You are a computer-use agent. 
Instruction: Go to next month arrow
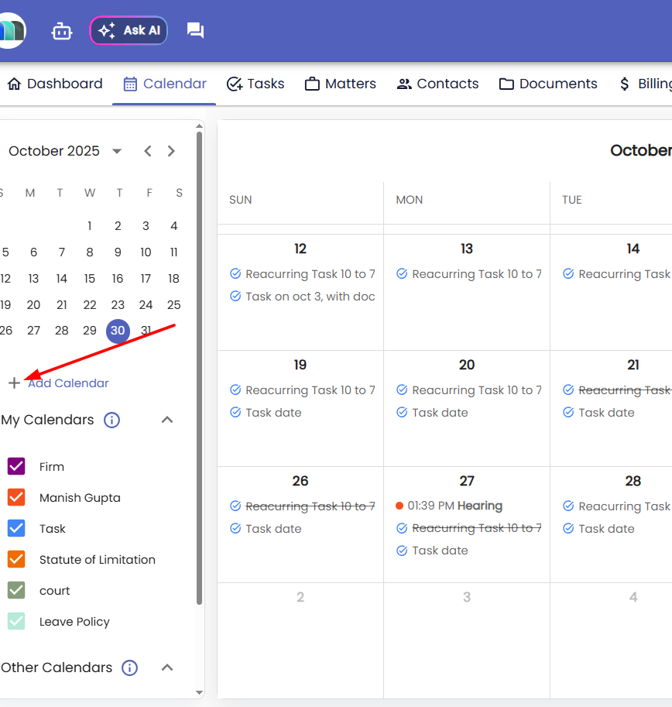pyautogui.click(x=172, y=151)
